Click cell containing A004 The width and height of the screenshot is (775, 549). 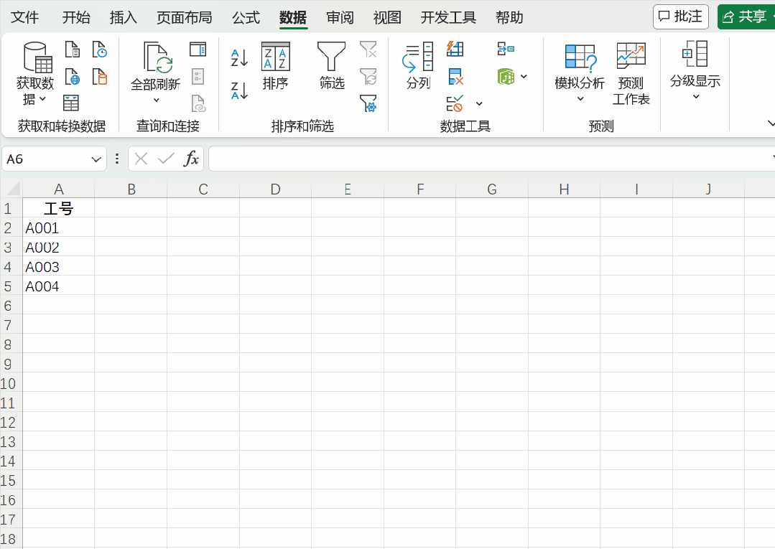tap(58, 286)
